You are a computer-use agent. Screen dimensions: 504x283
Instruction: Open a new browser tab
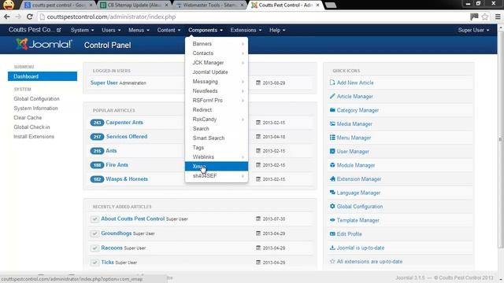tap(331, 6)
